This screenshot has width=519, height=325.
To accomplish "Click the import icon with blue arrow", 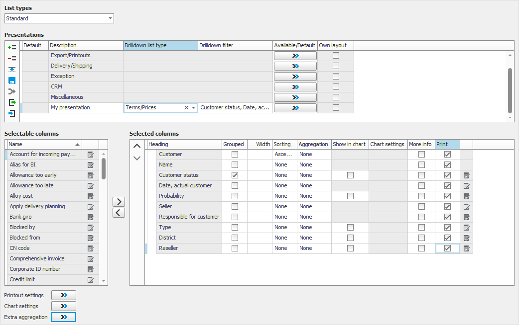I will click(12, 113).
